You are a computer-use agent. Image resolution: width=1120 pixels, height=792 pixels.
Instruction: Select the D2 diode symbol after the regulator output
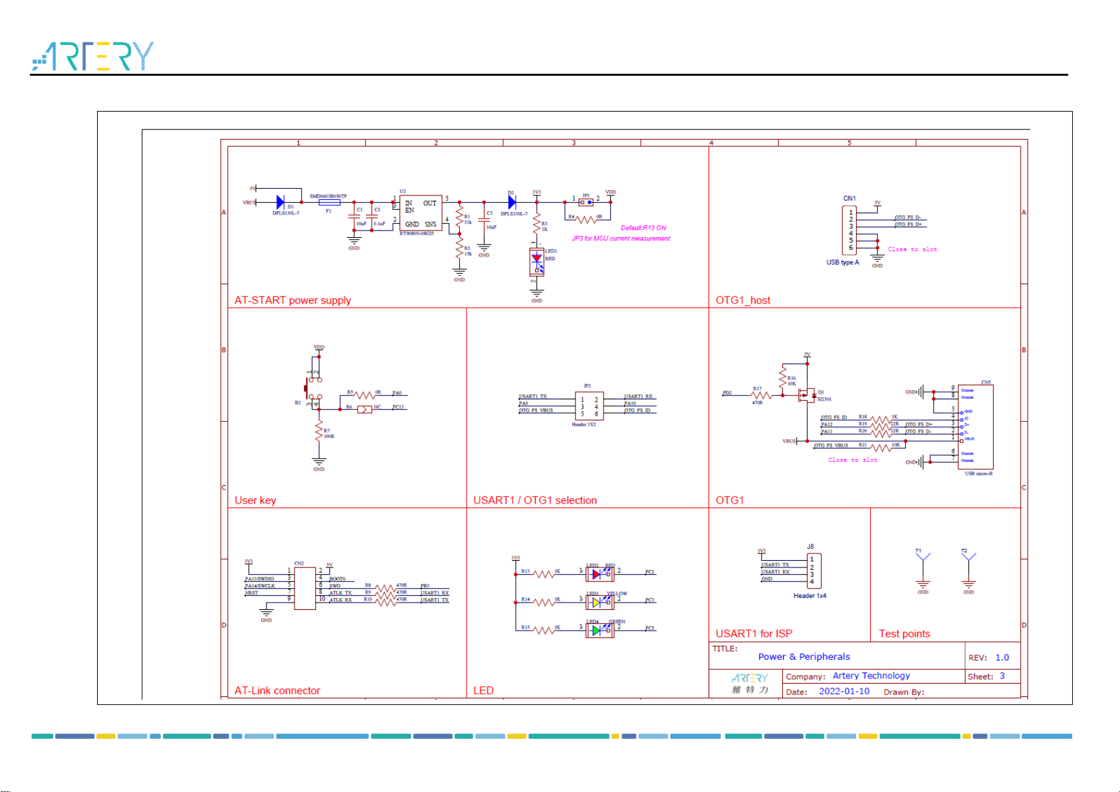pyautogui.click(x=512, y=203)
